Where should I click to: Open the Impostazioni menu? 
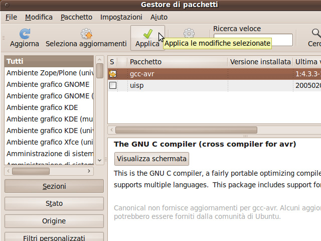(x=121, y=17)
